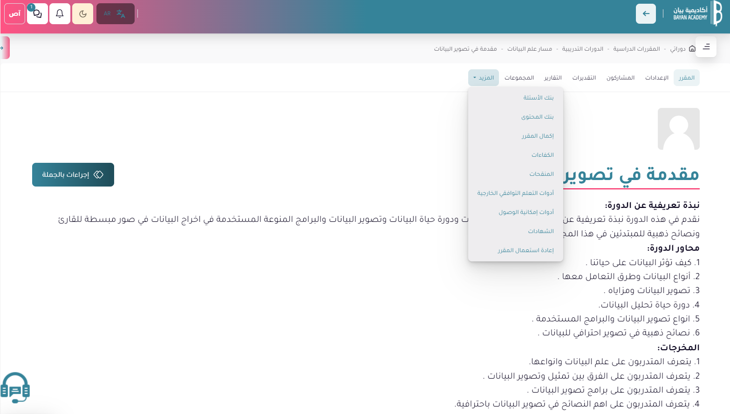Viewport: 730px width, 414px height.
Task: Open support chat using the headset icon
Action: coord(15,387)
